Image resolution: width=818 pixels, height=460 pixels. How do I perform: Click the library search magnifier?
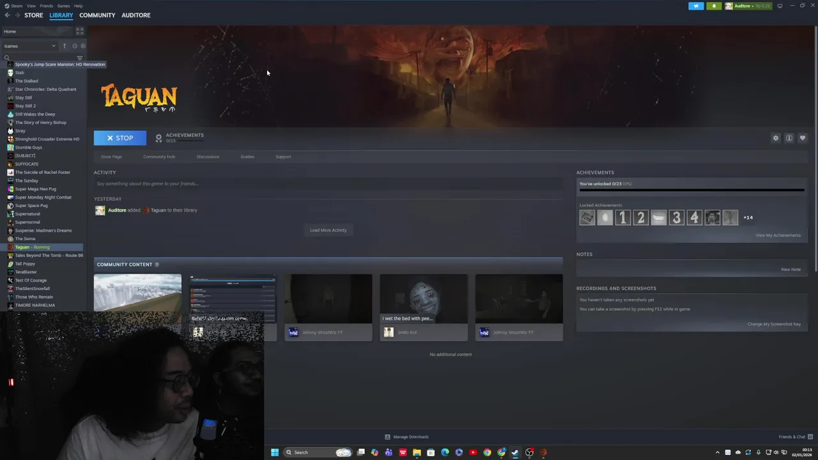tap(7, 58)
